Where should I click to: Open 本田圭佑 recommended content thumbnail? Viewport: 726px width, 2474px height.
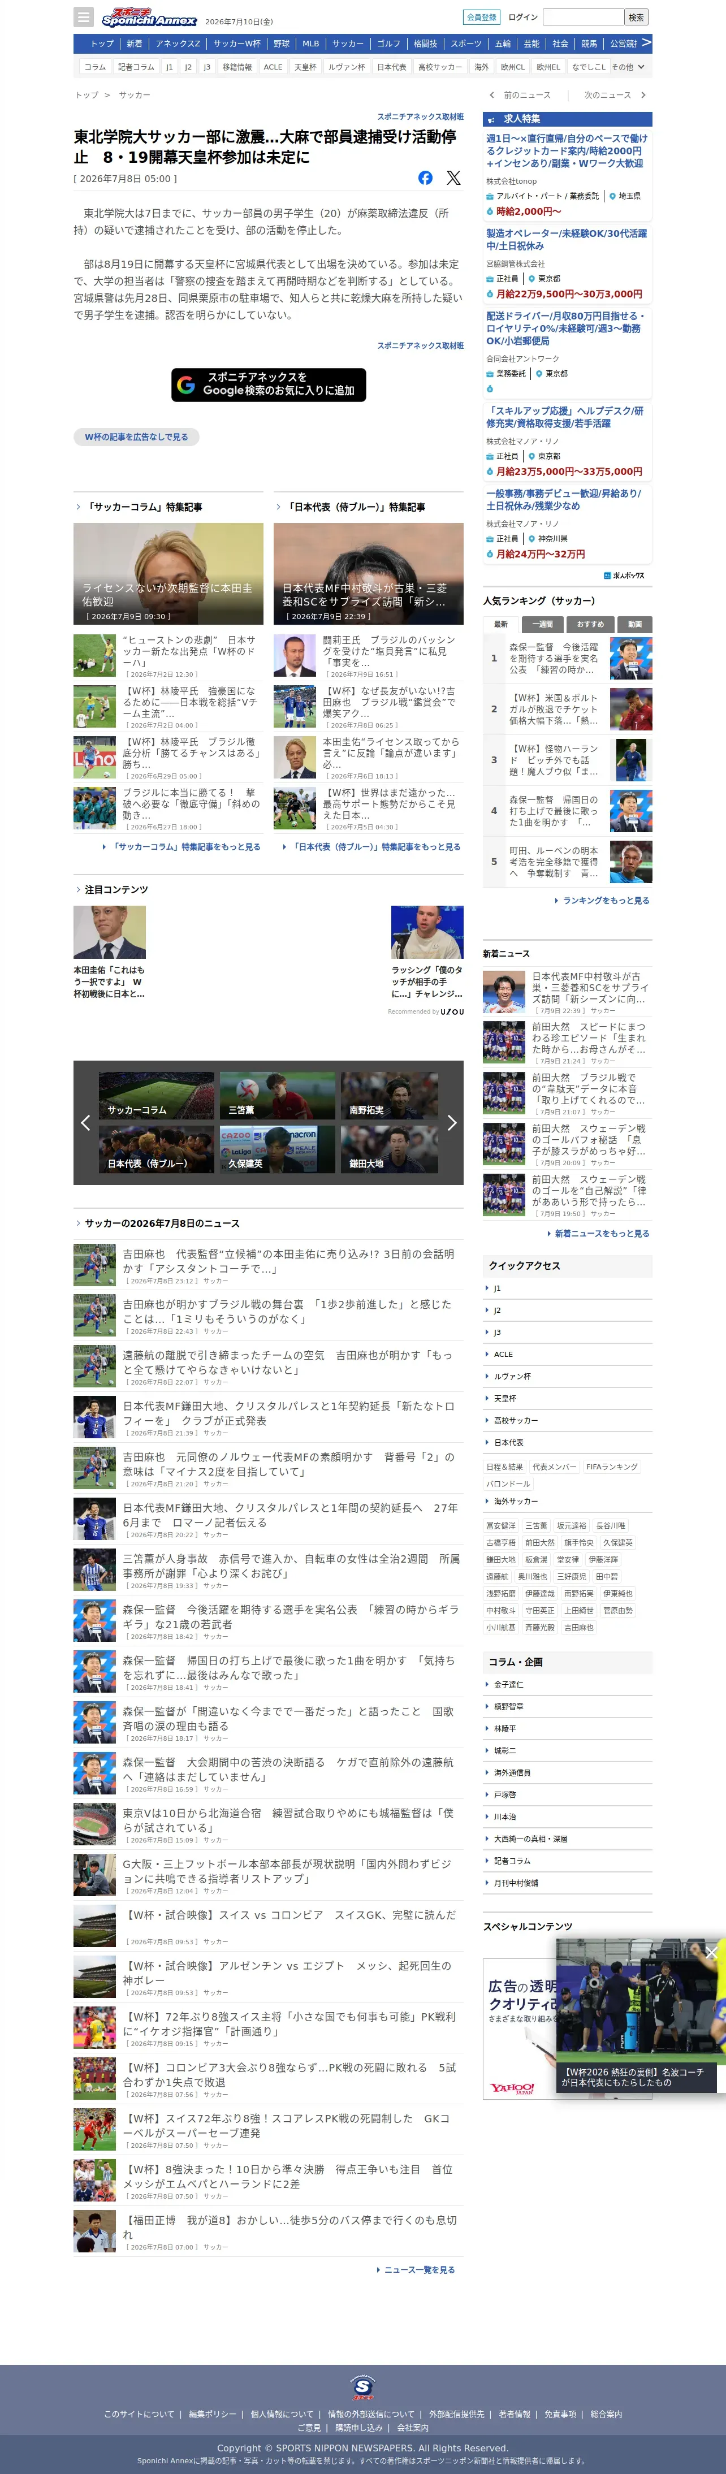(x=110, y=932)
